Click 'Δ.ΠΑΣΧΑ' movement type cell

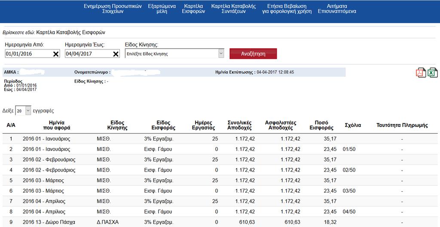pyautogui.click(x=108, y=222)
